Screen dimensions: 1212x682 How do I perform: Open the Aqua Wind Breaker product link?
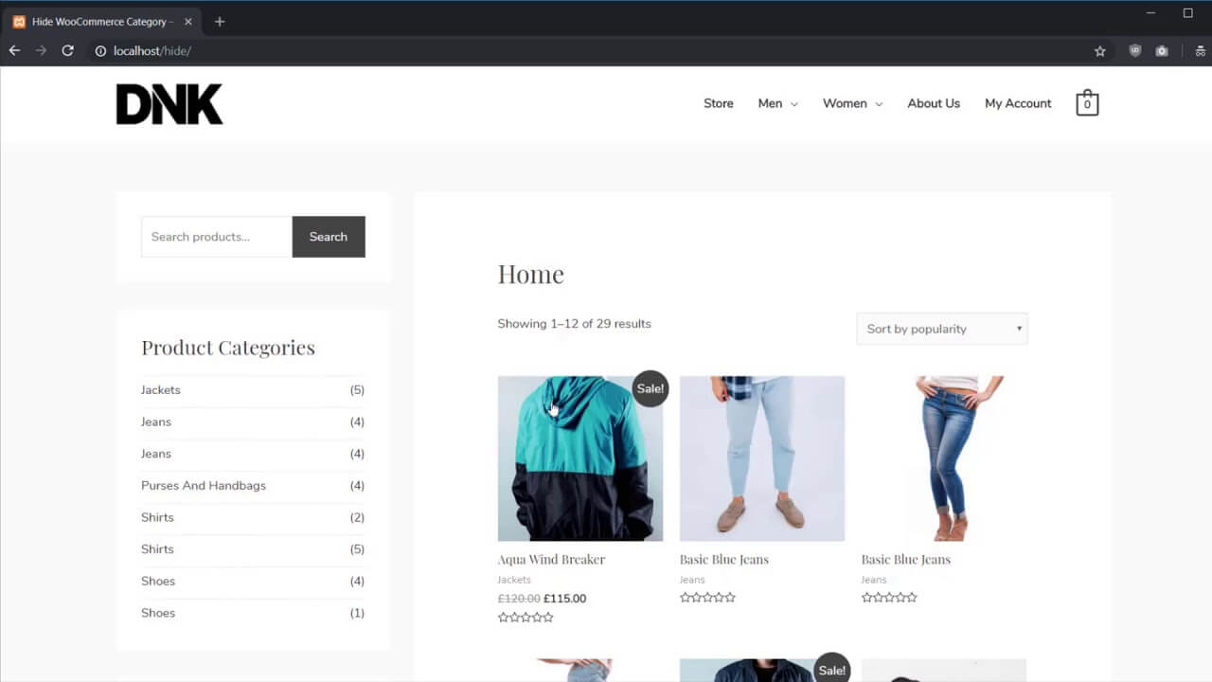[x=551, y=559]
